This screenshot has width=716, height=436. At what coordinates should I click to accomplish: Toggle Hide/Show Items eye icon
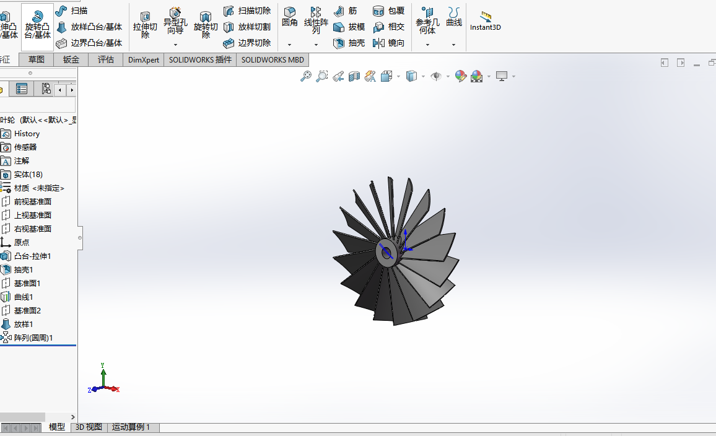(x=436, y=76)
